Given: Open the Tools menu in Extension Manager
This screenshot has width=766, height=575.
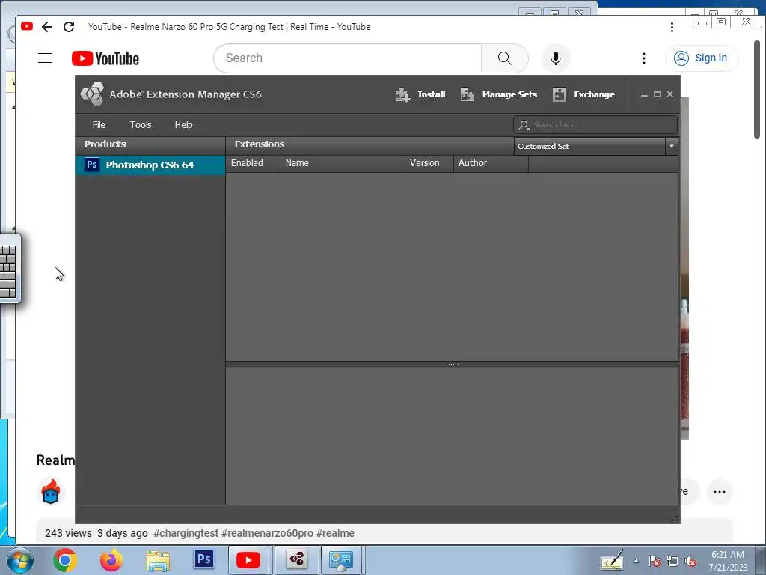Looking at the screenshot, I should (141, 125).
